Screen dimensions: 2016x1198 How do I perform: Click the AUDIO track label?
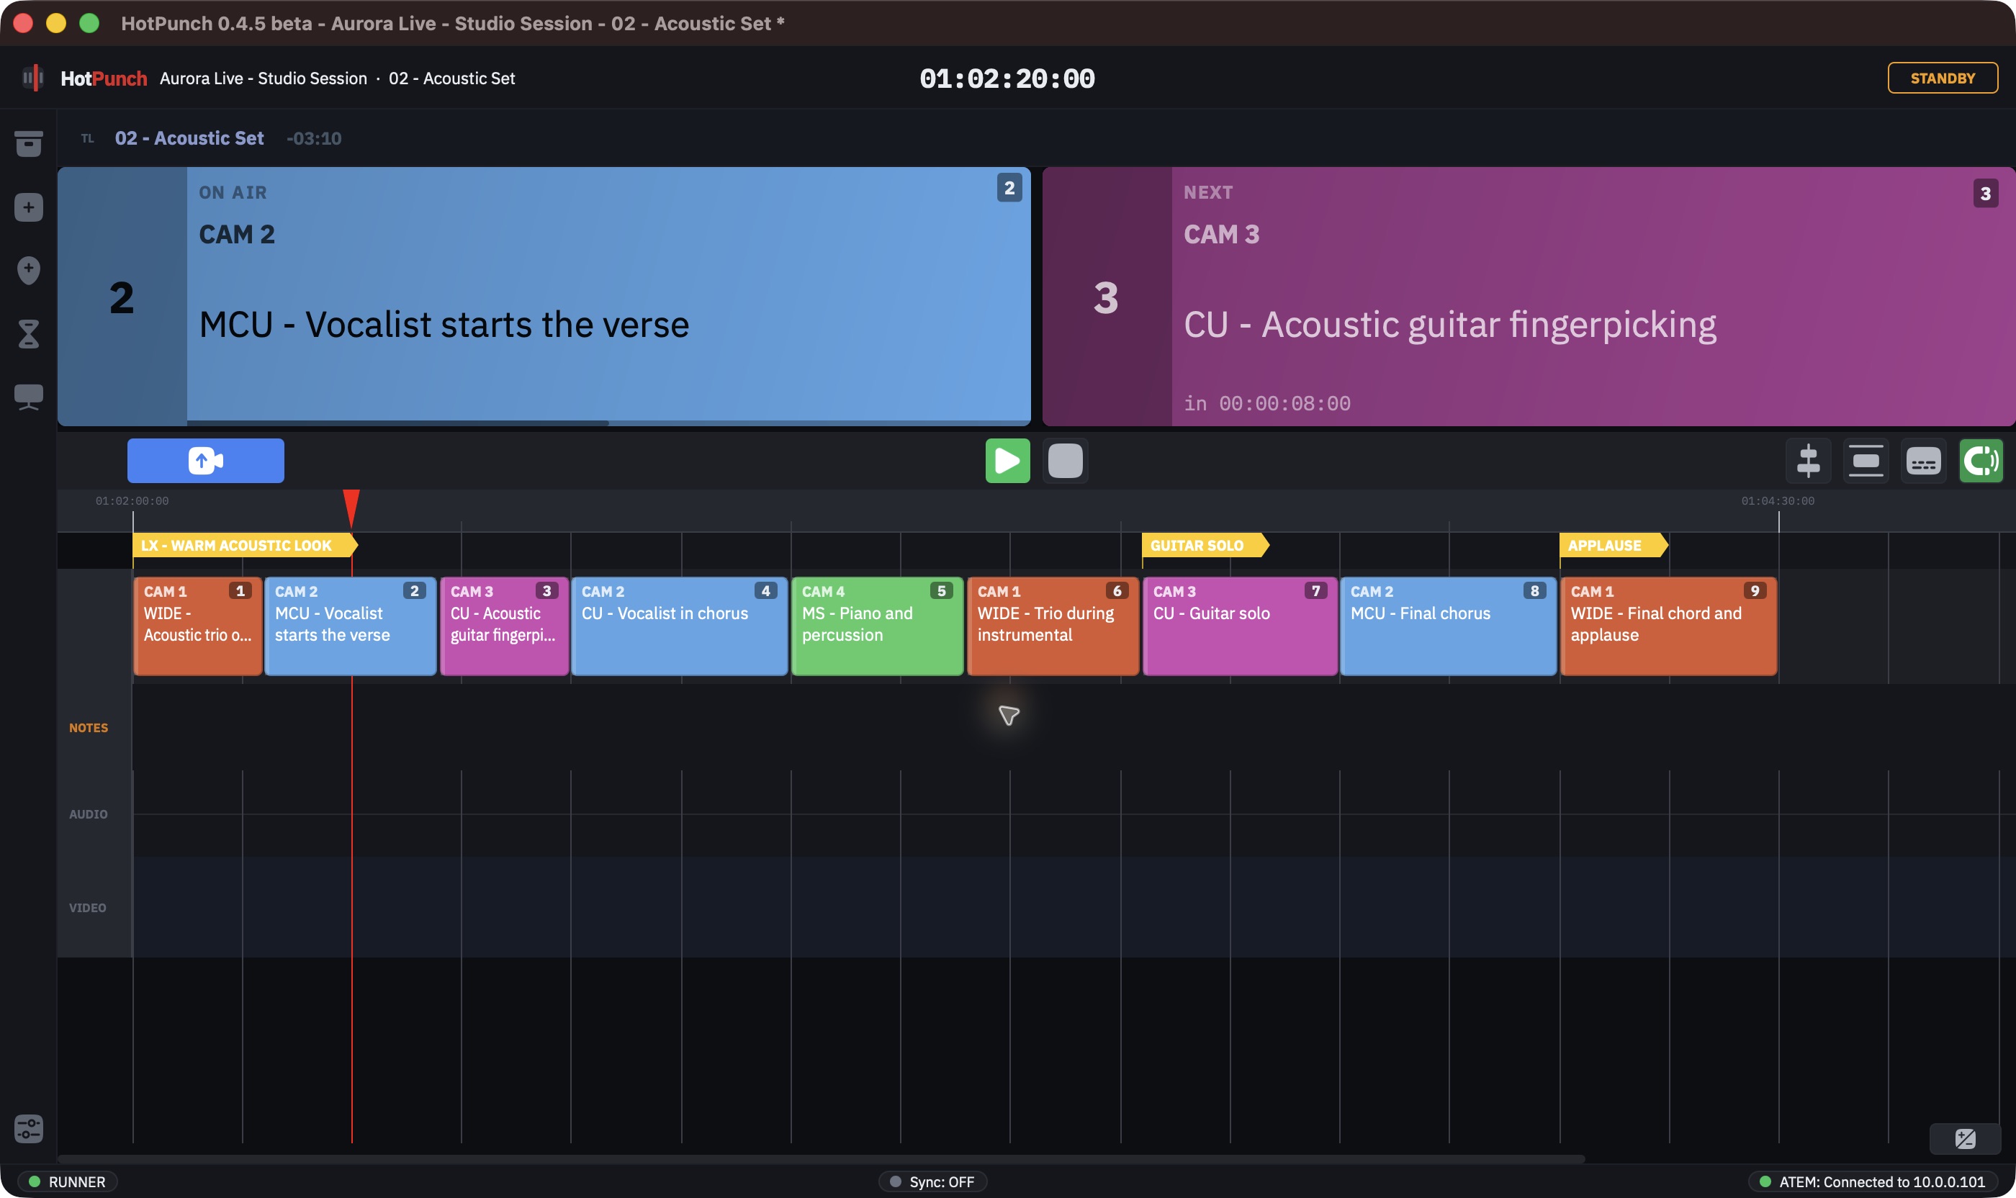(x=88, y=814)
